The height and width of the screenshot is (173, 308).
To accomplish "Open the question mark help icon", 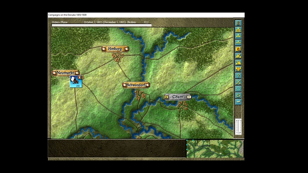I will tap(238, 75).
